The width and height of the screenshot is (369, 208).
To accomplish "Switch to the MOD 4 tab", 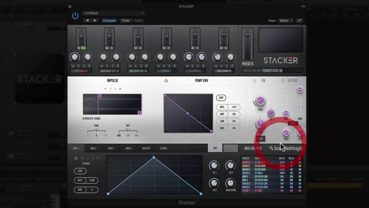I will [x=129, y=148].
